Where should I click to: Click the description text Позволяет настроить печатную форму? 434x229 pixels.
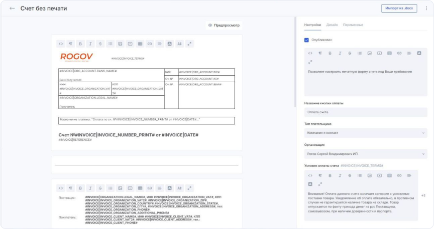pyautogui.click(x=360, y=72)
